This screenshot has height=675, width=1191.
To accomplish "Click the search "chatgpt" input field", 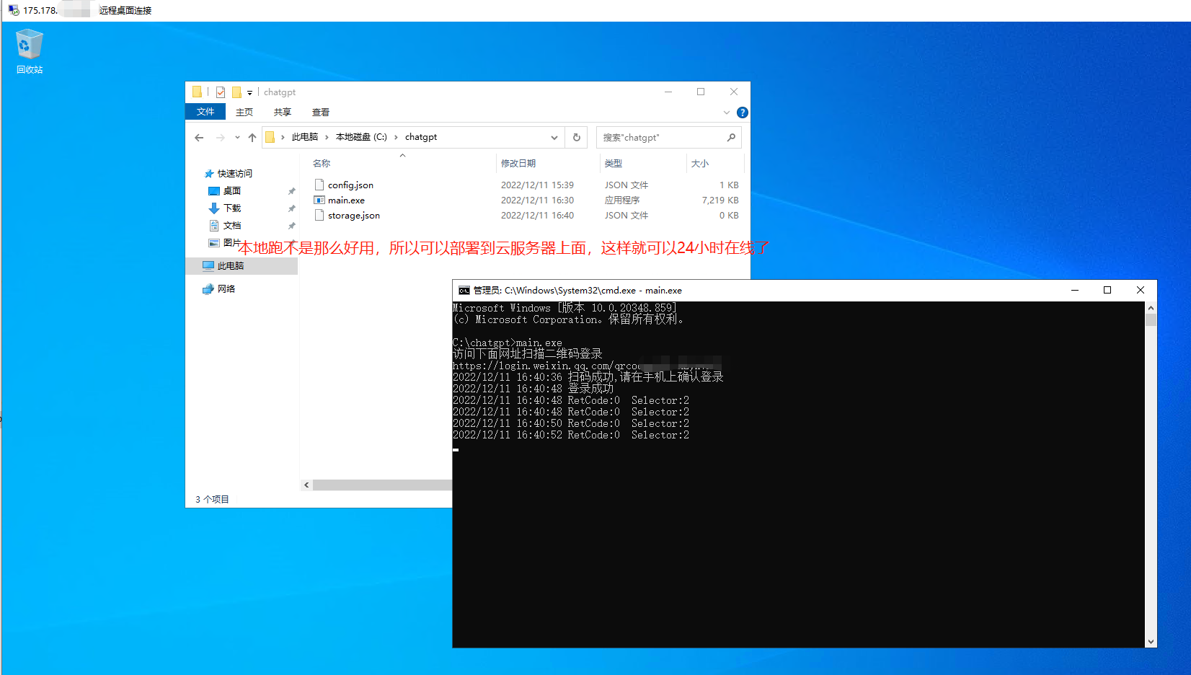I will click(662, 137).
